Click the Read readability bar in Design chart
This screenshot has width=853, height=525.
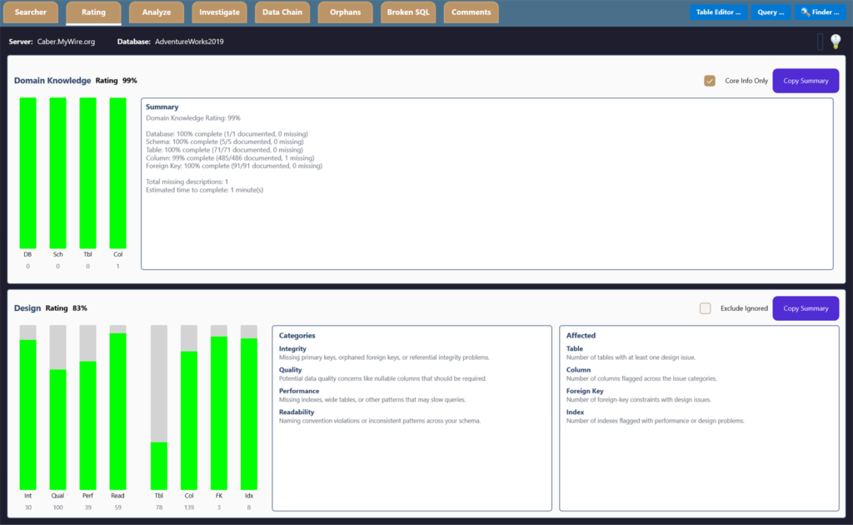pos(117,407)
